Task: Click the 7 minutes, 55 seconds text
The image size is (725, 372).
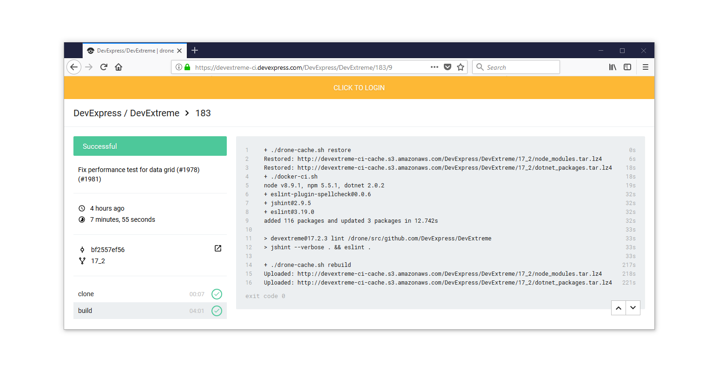Action: (123, 219)
